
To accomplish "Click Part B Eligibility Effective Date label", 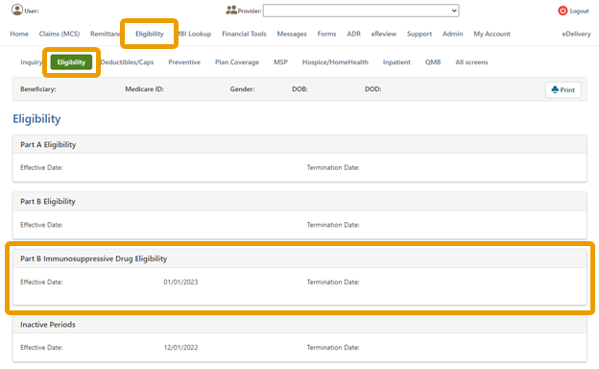I will pyautogui.click(x=41, y=225).
